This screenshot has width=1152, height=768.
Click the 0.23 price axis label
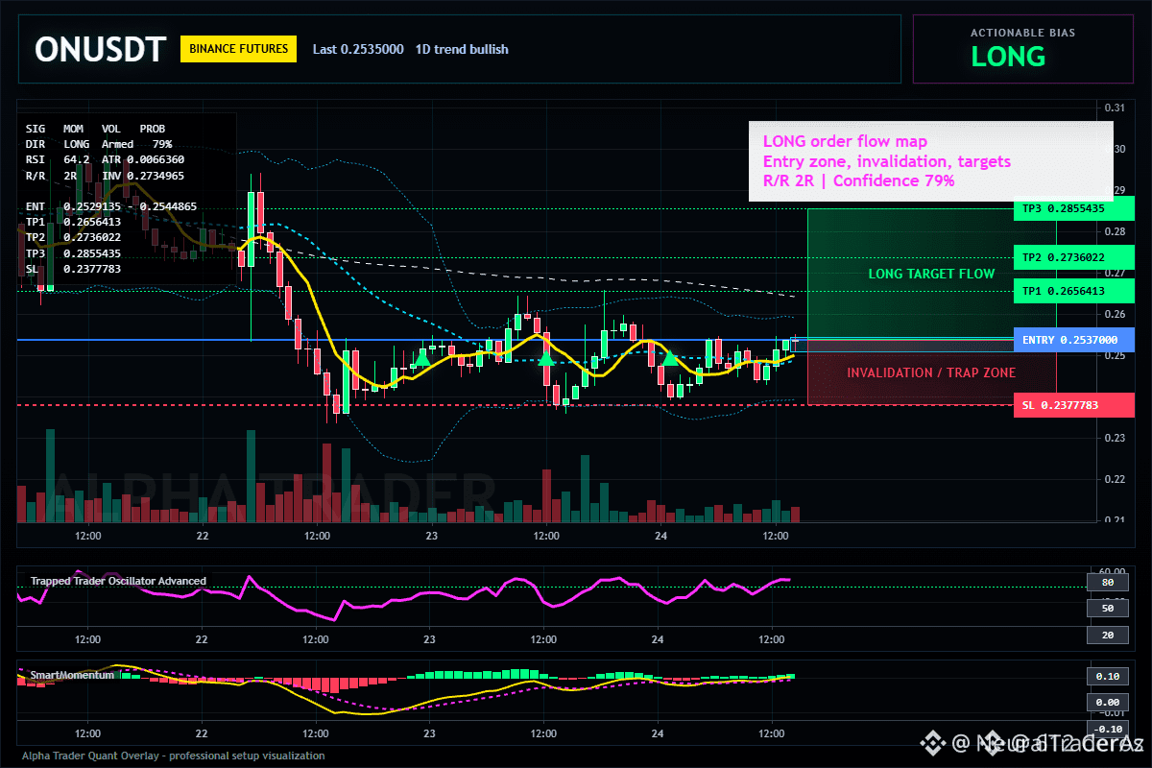point(1115,439)
